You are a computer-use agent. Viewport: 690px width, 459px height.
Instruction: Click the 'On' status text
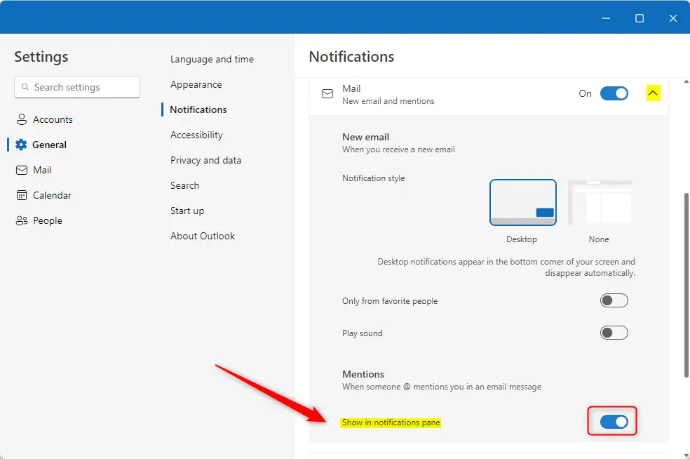pos(586,93)
